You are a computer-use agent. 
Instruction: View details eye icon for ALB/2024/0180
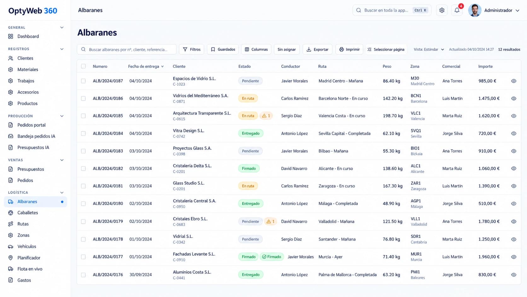coord(513,204)
